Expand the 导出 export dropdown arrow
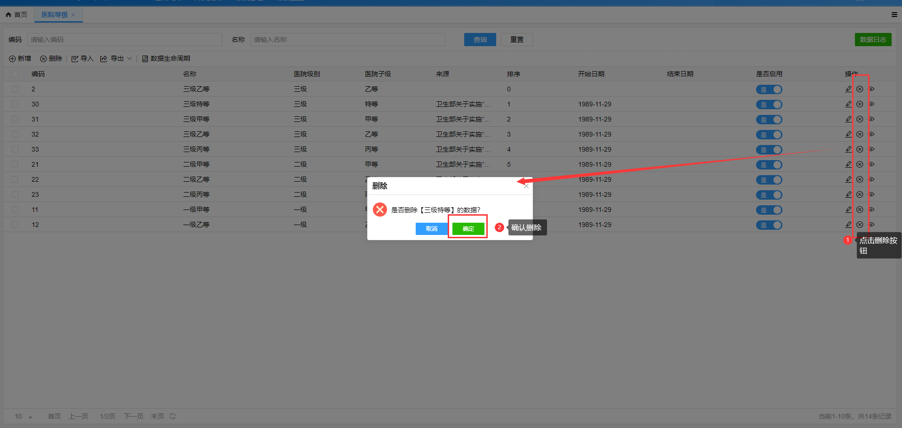The width and height of the screenshot is (902, 428). [x=129, y=59]
